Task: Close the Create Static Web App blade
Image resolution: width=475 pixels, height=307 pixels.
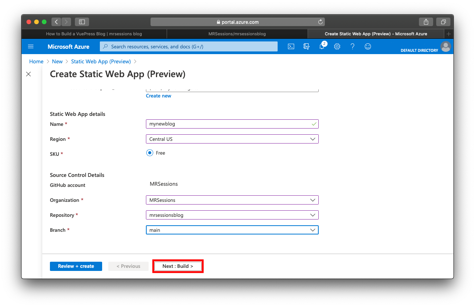Action: [x=28, y=74]
